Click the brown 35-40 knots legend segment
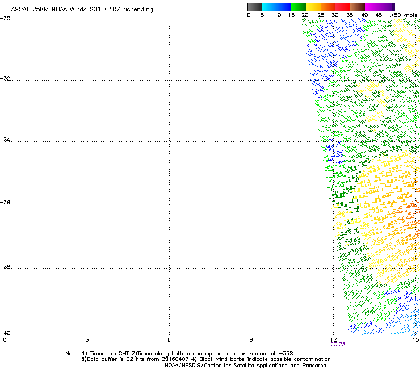This screenshot has height=369, width=420. pyautogui.click(x=358, y=7)
